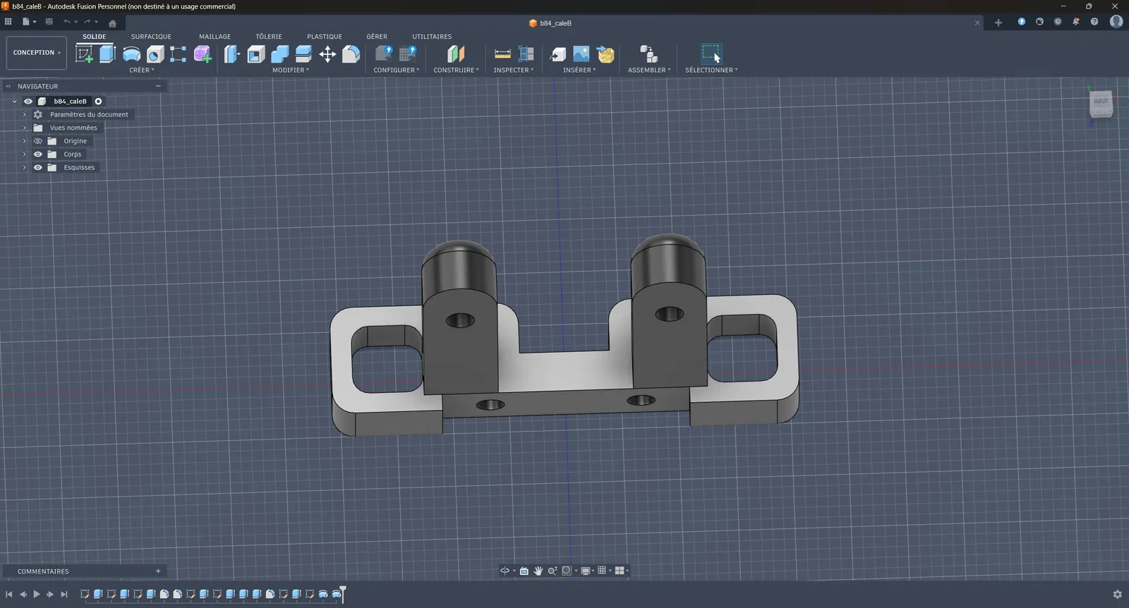Hide the Corps folder visibility

point(38,154)
